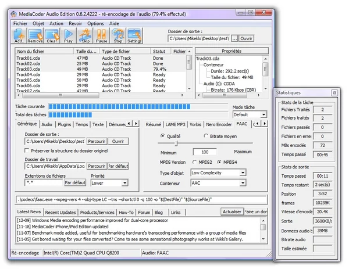Switch to the Temps tab
This screenshot has width=349, height=269.
pos(81,124)
